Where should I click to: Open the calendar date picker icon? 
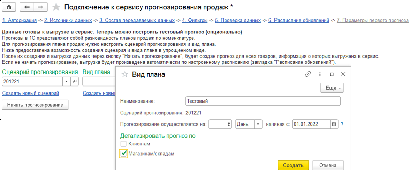(334, 124)
